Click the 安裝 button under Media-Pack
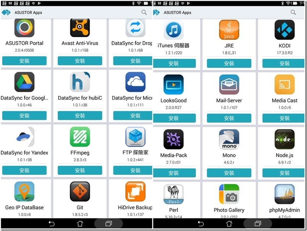 pos(175,173)
